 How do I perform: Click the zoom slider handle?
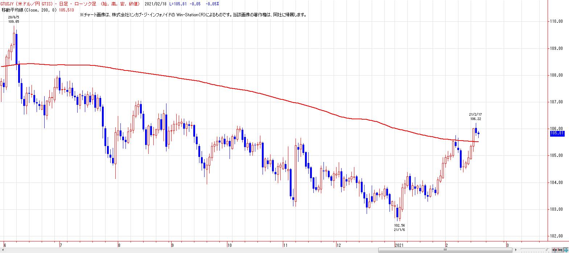pos(547,249)
